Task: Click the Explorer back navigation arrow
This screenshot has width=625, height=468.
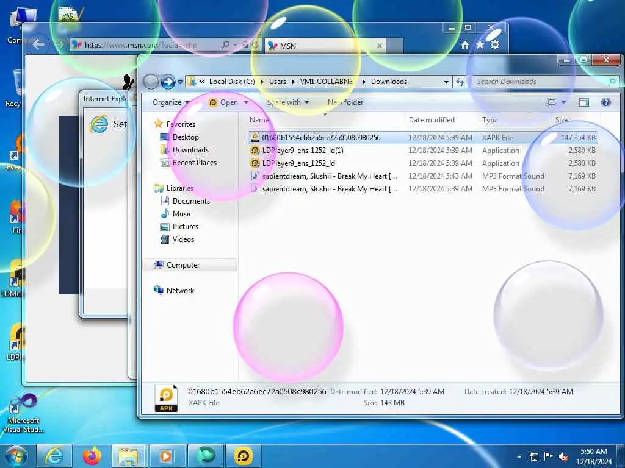Action: click(151, 82)
